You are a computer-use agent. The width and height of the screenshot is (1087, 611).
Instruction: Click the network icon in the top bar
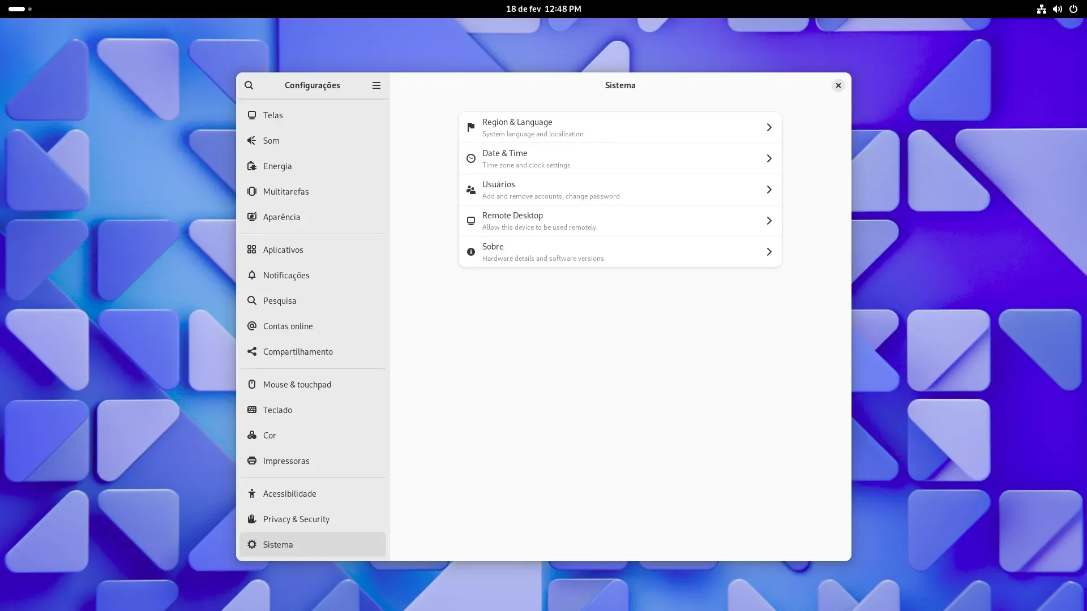tap(1041, 9)
